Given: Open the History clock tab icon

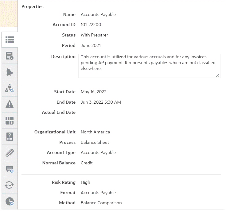Looking at the screenshot, I should (x=10, y=201).
